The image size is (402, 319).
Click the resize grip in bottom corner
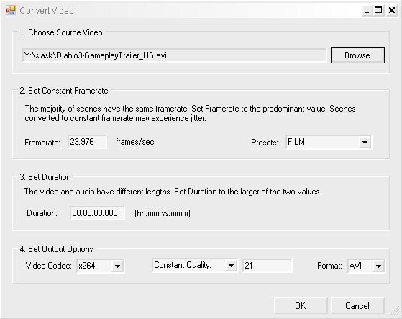click(x=395, y=312)
